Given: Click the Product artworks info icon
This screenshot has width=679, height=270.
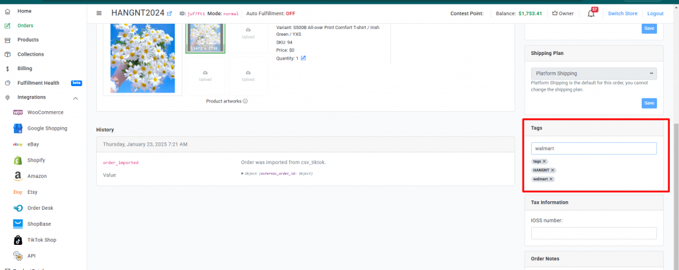Looking at the screenshot, I should click(x=245, y=101).
